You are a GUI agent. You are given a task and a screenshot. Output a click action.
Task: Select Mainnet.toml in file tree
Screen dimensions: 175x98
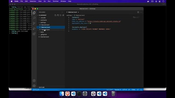pos(51,27)
